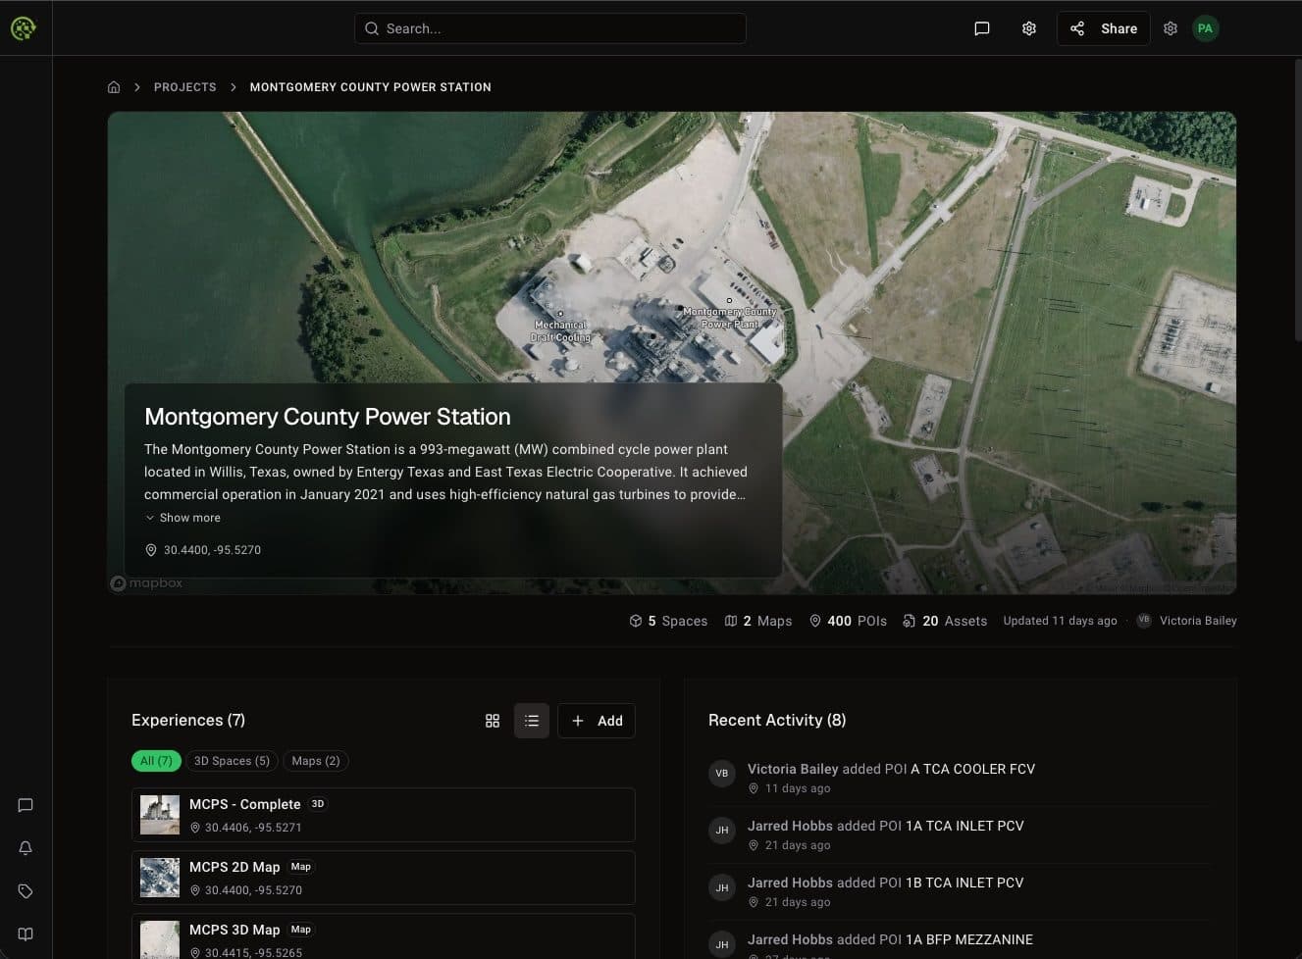This screenshot has height=959, width=1302.
Task: Click MCPS 2D Map title
Action: tap(234, 867)
